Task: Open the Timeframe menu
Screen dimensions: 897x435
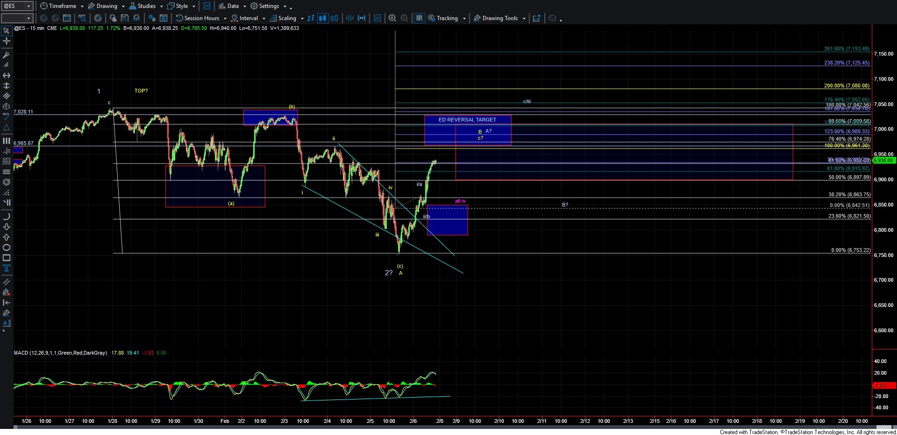Action: (62, 6)
